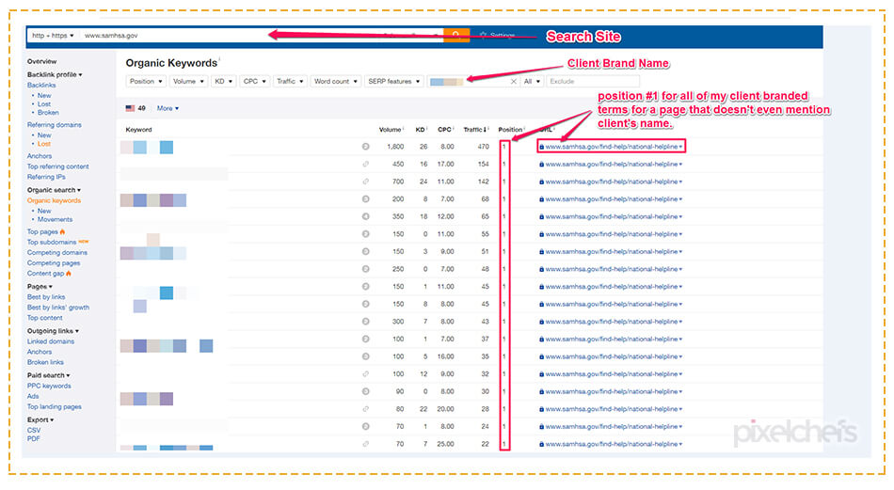Viewport: 894px width, 490px height.
Task: Open Top subdomains in sidebar
Action: point(52,242)
